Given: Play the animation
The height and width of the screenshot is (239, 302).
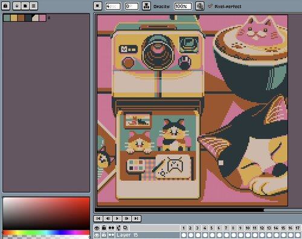Looking at the screenshot, I should pos(117,218).
